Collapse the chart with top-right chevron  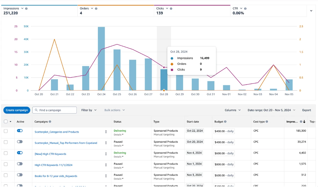point(311,11)
